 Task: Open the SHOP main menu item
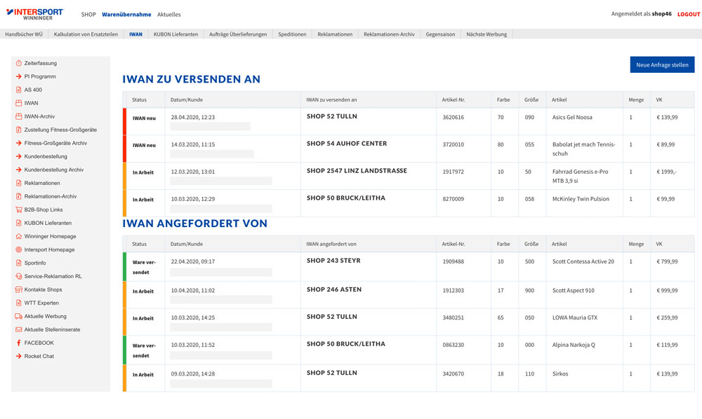88,15
